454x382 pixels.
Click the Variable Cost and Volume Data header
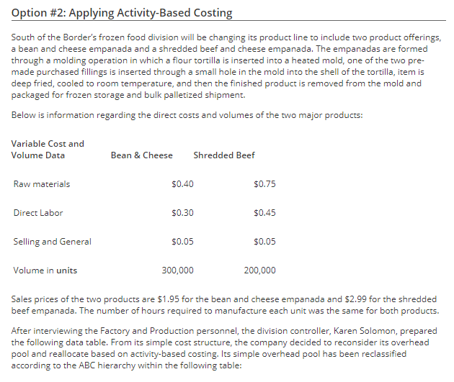click(x=48, y=150)
